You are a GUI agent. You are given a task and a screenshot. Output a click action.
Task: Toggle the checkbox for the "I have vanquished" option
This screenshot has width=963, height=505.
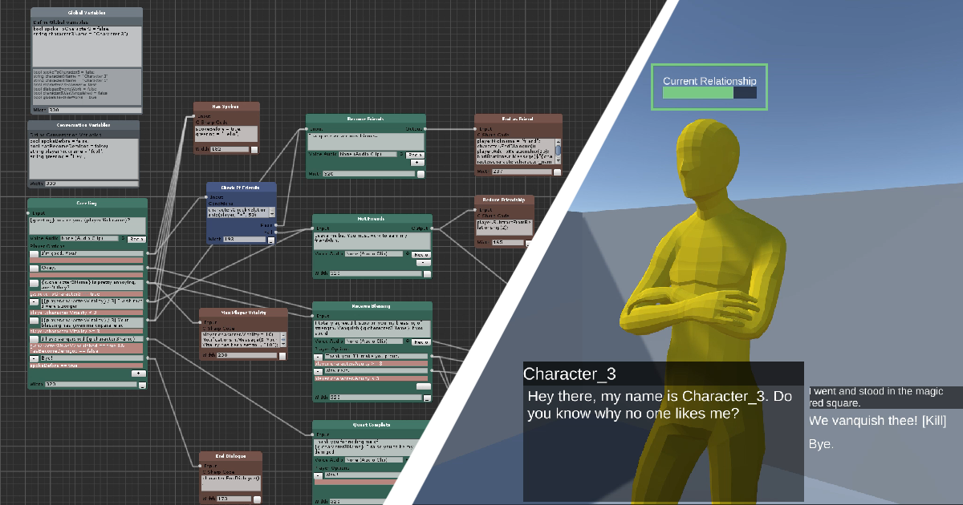tap(34, 339)
